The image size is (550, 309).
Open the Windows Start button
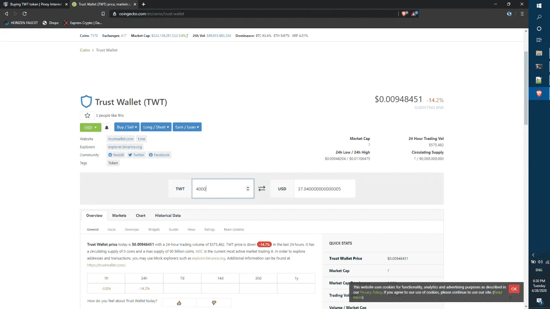tap(539, 6)
